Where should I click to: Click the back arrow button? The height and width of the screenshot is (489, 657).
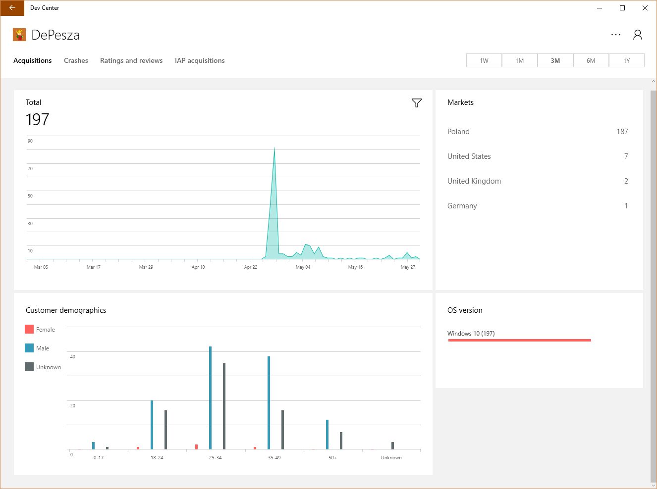12,8
